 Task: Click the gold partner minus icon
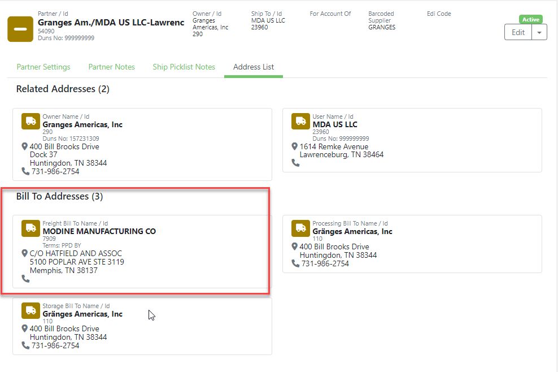coord(20,29)
